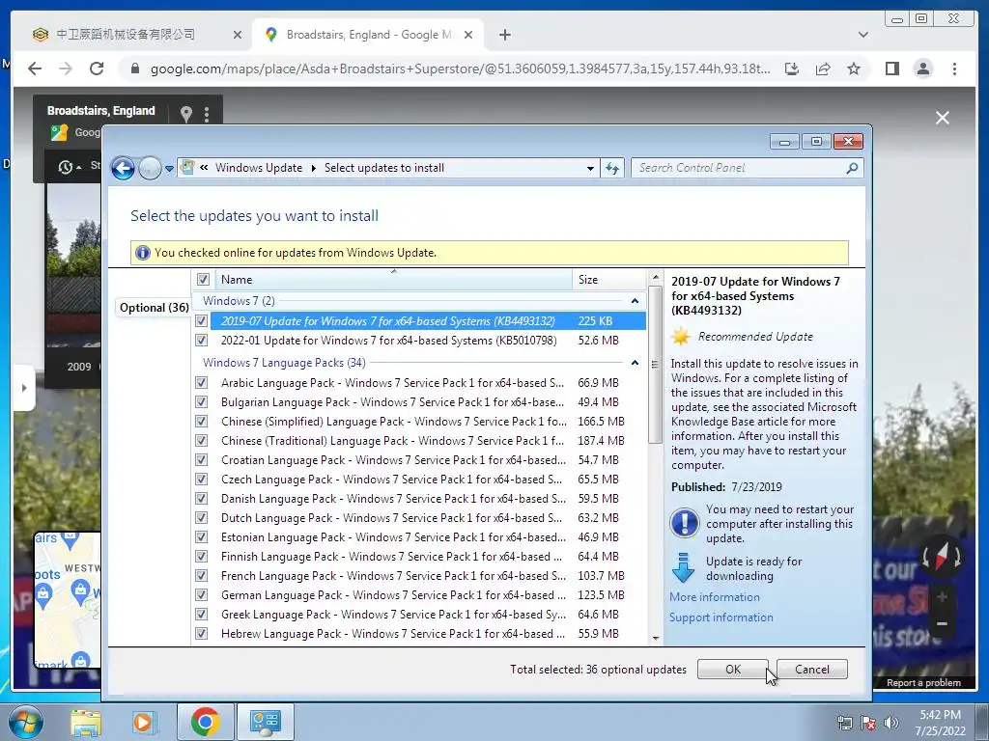Image resolution: width=989 pixels, height=741 pixels.
Task: Toggle the select-all checkbox in Name header
Action: coord(203,279)
